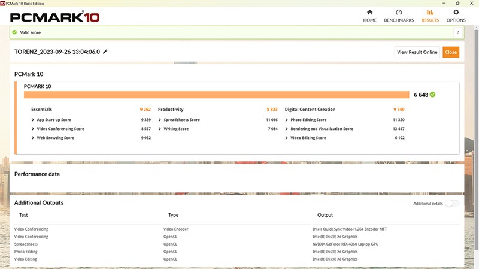Click the Valid score status text
This screenshot has height=269, width=479.
pos(31,32)
